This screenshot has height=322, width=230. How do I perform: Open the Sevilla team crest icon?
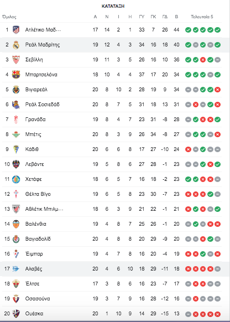pos(16,60)
